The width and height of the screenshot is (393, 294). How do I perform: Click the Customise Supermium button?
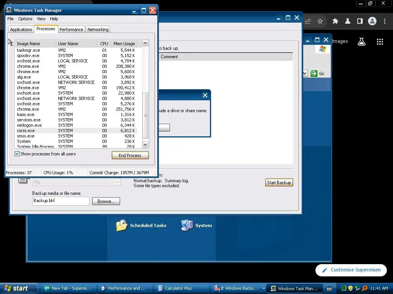click(x=351, y=270)
